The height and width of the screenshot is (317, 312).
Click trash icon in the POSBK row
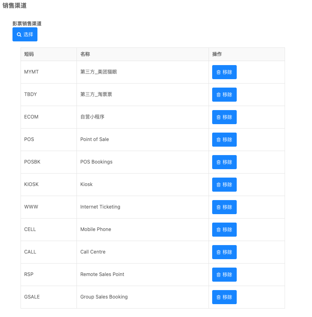219,162
